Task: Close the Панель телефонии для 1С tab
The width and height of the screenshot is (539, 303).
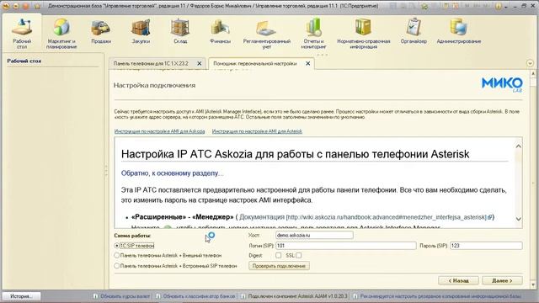Action: [200, 64]
